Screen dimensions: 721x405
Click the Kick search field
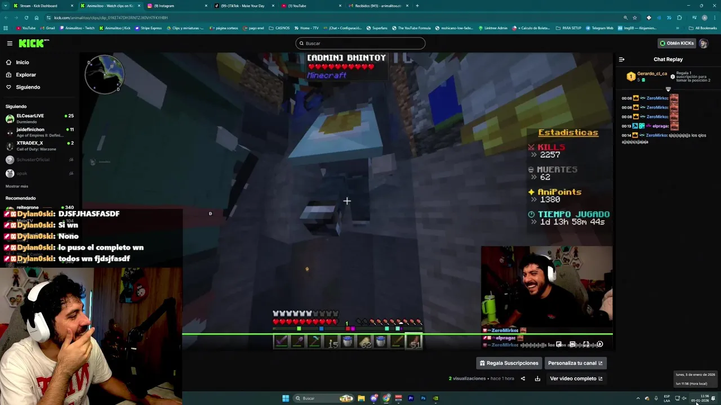point(360,43)
